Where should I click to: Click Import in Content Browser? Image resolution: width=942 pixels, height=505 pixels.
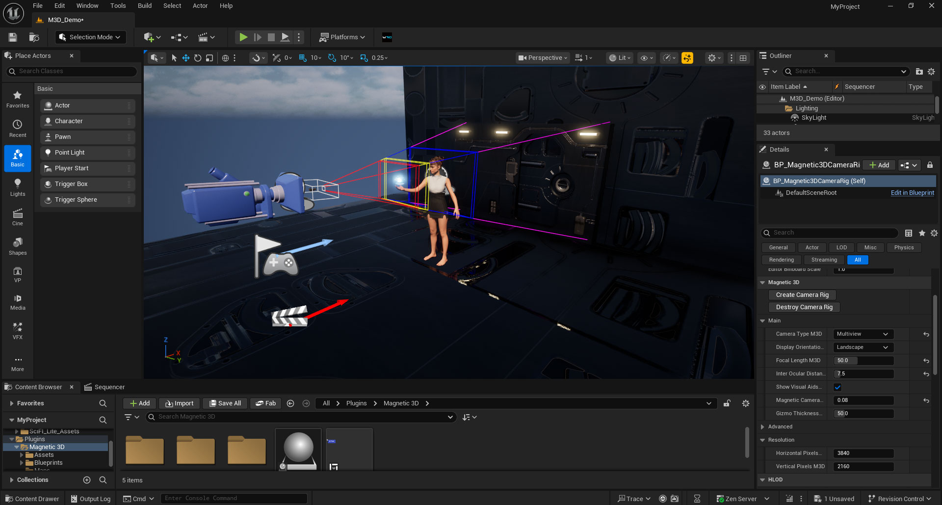pyautogui.click(x=179, y=403)
